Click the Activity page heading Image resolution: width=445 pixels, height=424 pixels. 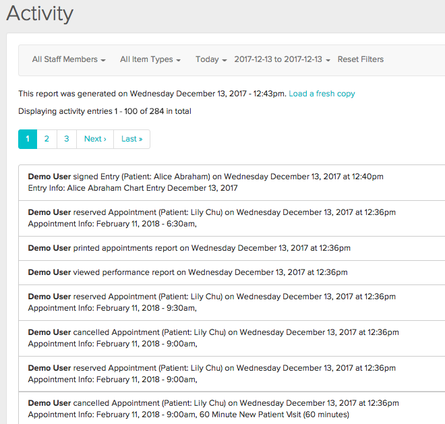click(40, 13)
